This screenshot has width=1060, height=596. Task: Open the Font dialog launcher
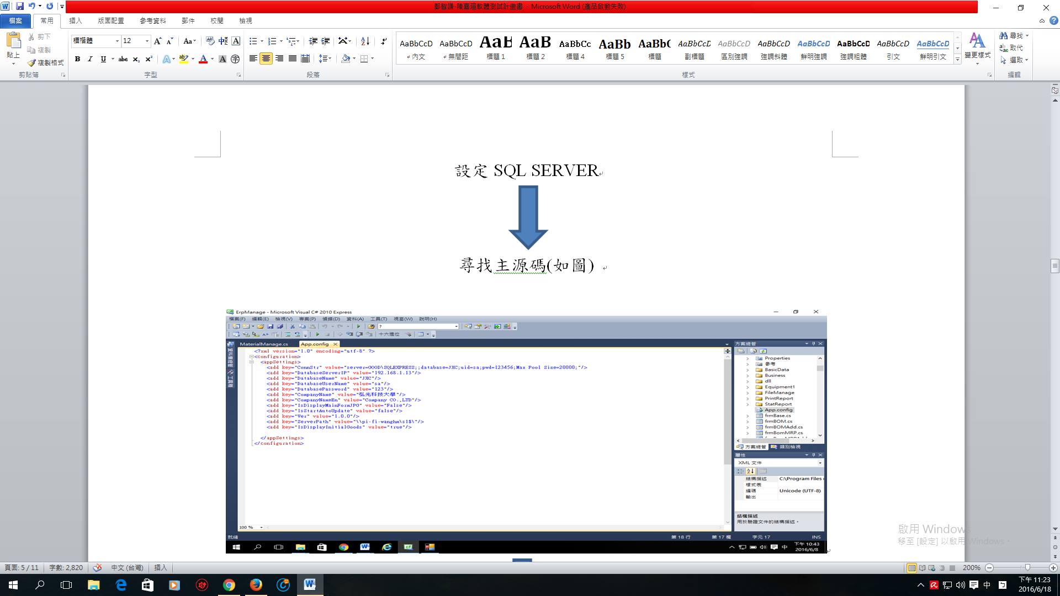(239, 75)
